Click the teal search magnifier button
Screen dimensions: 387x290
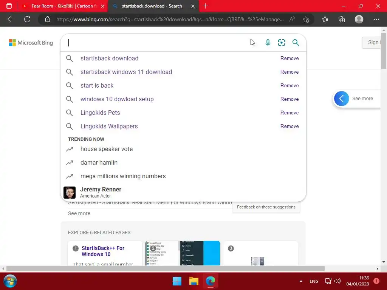coord(296,43)
